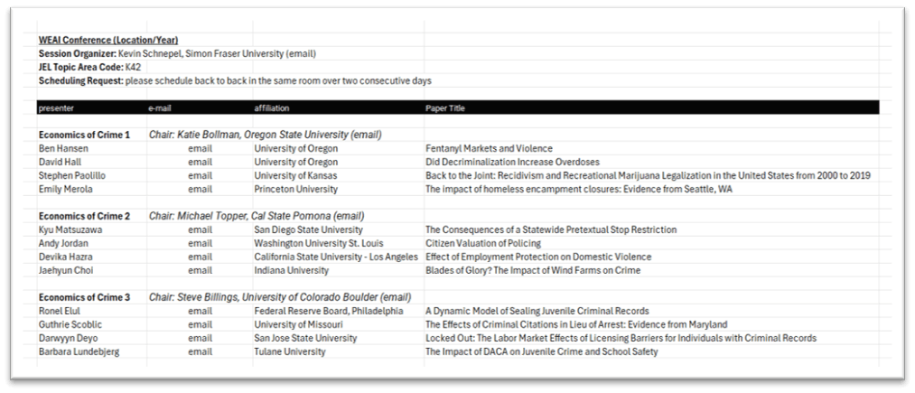Select the WEAI Conference title cell

(x=108, y=41)
